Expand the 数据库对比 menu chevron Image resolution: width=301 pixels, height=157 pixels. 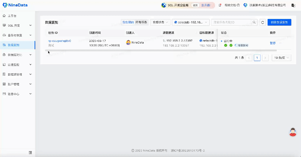coord(30,55)
